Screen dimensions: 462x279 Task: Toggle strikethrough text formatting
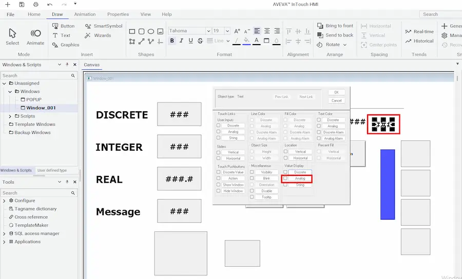(200, 41)
